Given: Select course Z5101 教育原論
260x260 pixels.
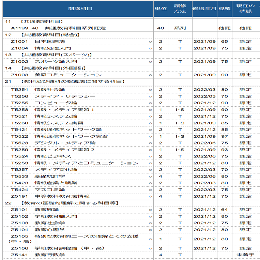Looking at the screenshot, I should pos(35,210).
